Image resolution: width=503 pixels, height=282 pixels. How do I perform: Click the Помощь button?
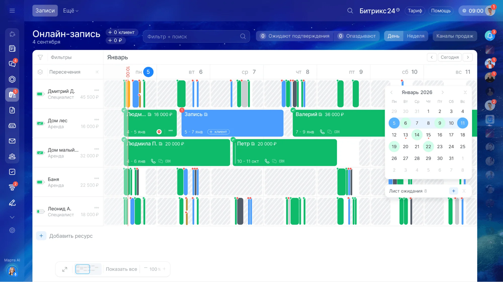(441, 11)
